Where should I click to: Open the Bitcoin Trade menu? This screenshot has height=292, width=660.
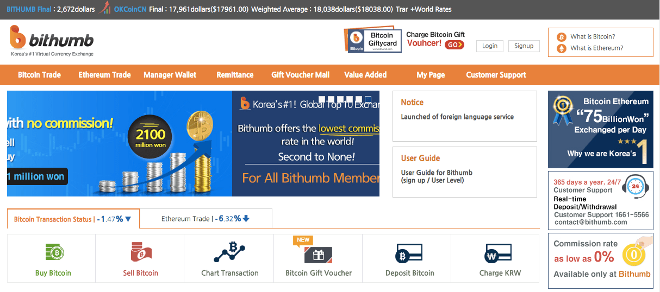(39, 75)
